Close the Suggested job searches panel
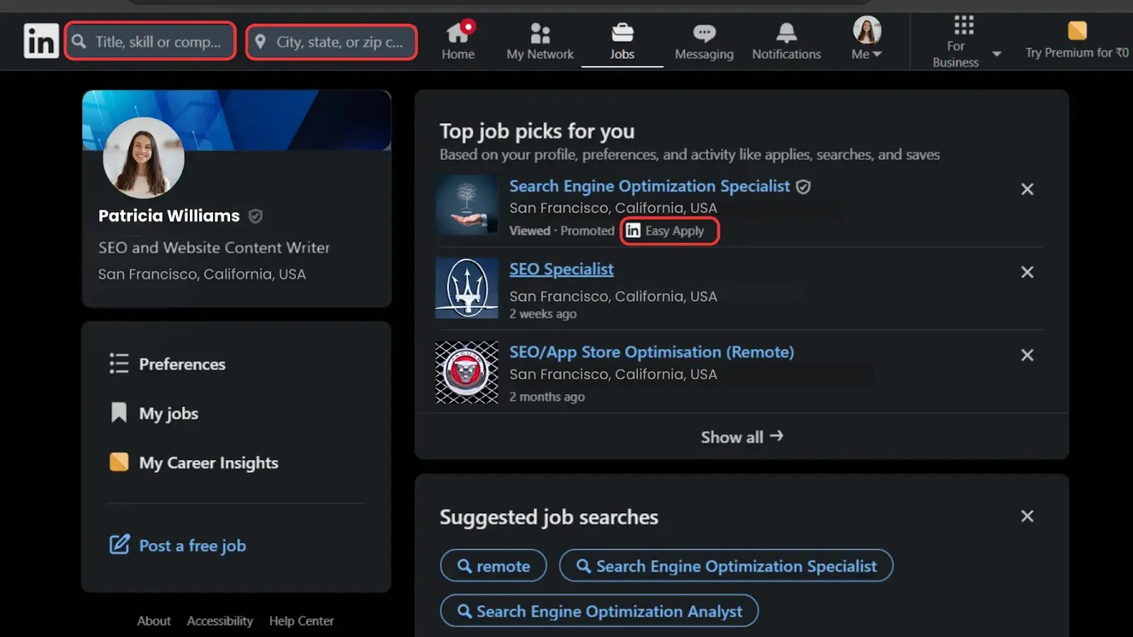This screenshot has height=637, width=1133. click(x=1027, y=516)
